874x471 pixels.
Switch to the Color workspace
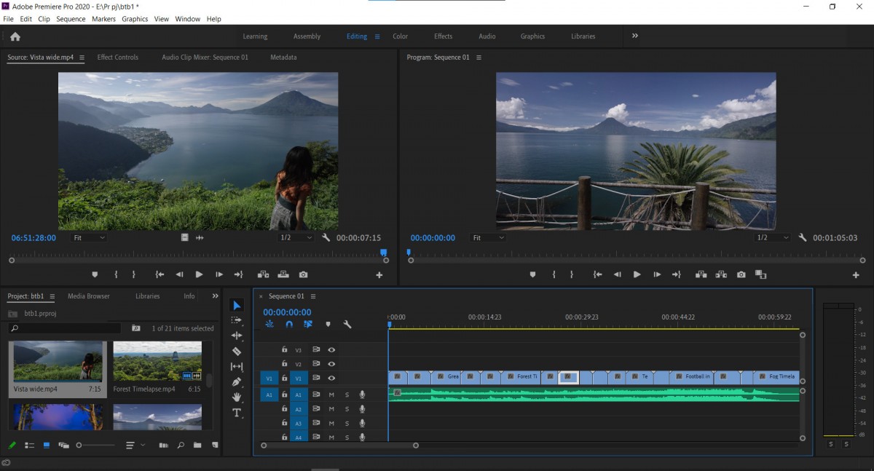point(401,36)
